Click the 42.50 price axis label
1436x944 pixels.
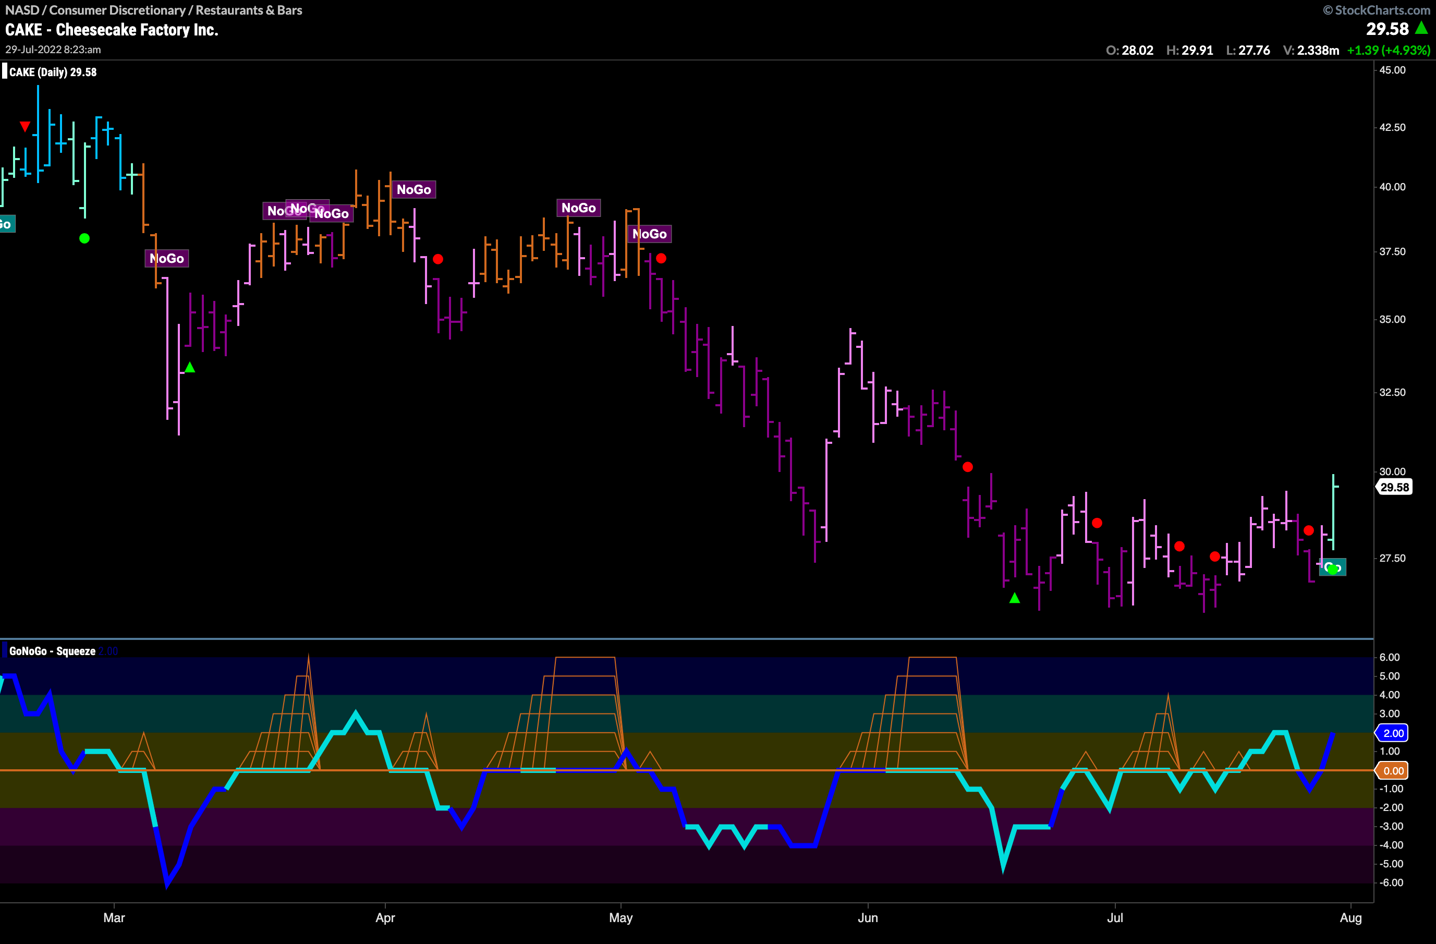point(1393,127)
